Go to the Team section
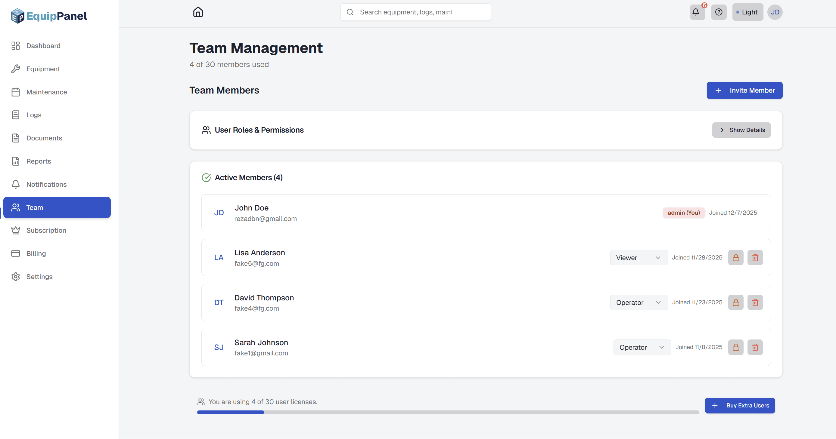Viewport: 836px width, 439px height. [35, 207]
